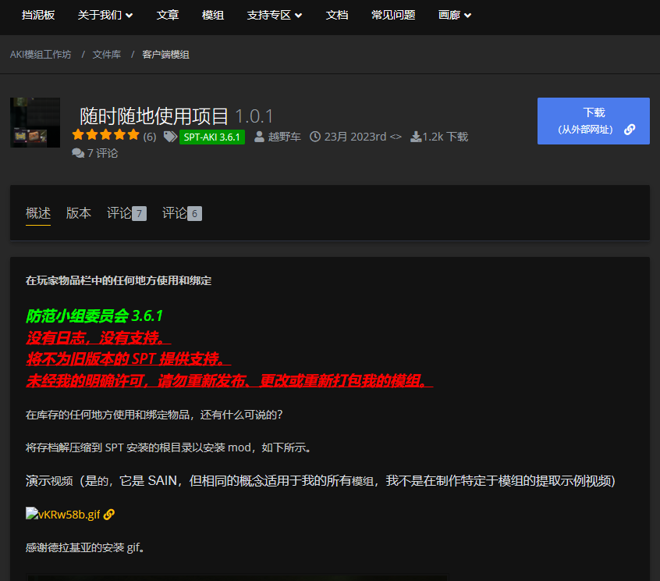This screenshot has height=581, width=660.
Task: Go to the 模组 nav item
Action: (x=212, y=15)
